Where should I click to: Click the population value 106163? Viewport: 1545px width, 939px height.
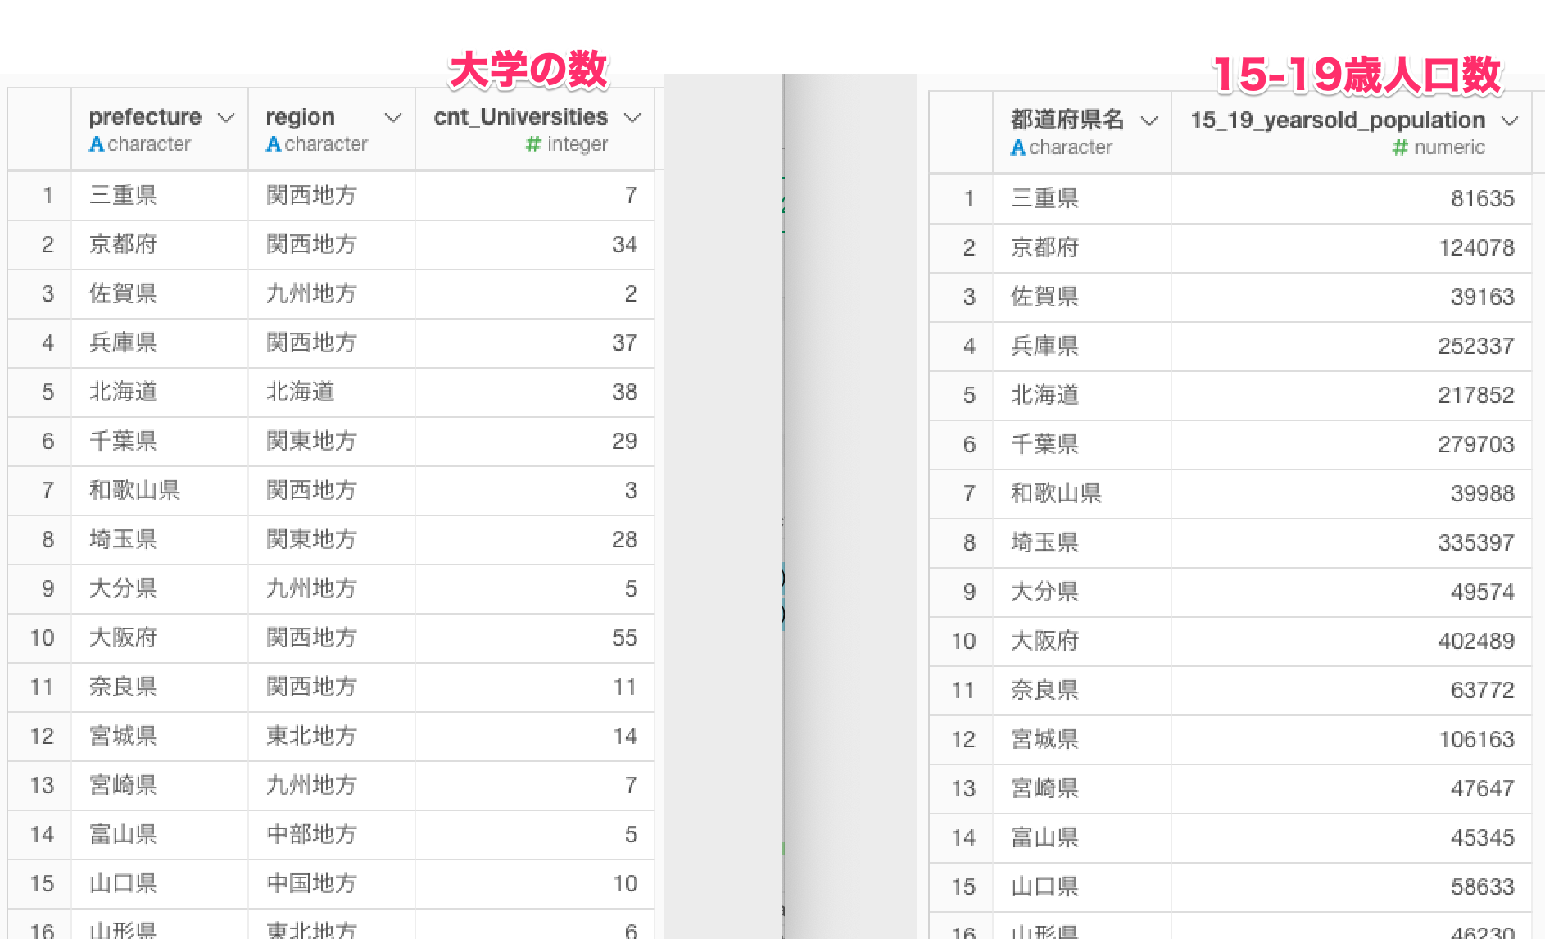coord(1352,740)
